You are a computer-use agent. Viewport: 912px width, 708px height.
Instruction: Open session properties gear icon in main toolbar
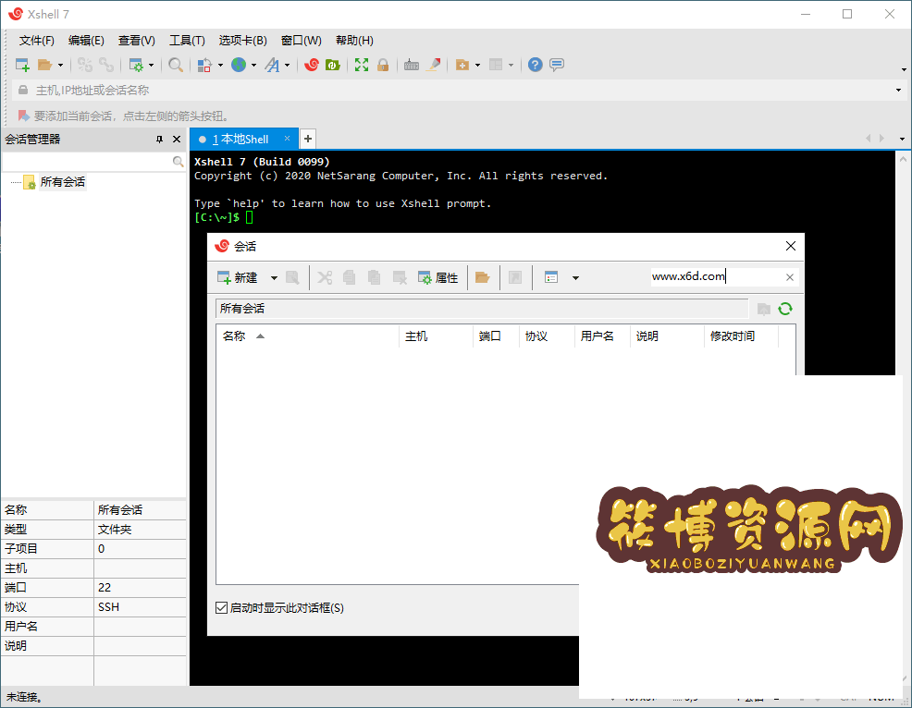[x=136, y=65]
